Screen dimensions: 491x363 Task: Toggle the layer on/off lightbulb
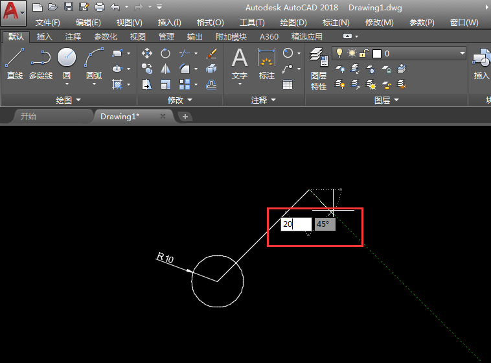click(339, 53)
